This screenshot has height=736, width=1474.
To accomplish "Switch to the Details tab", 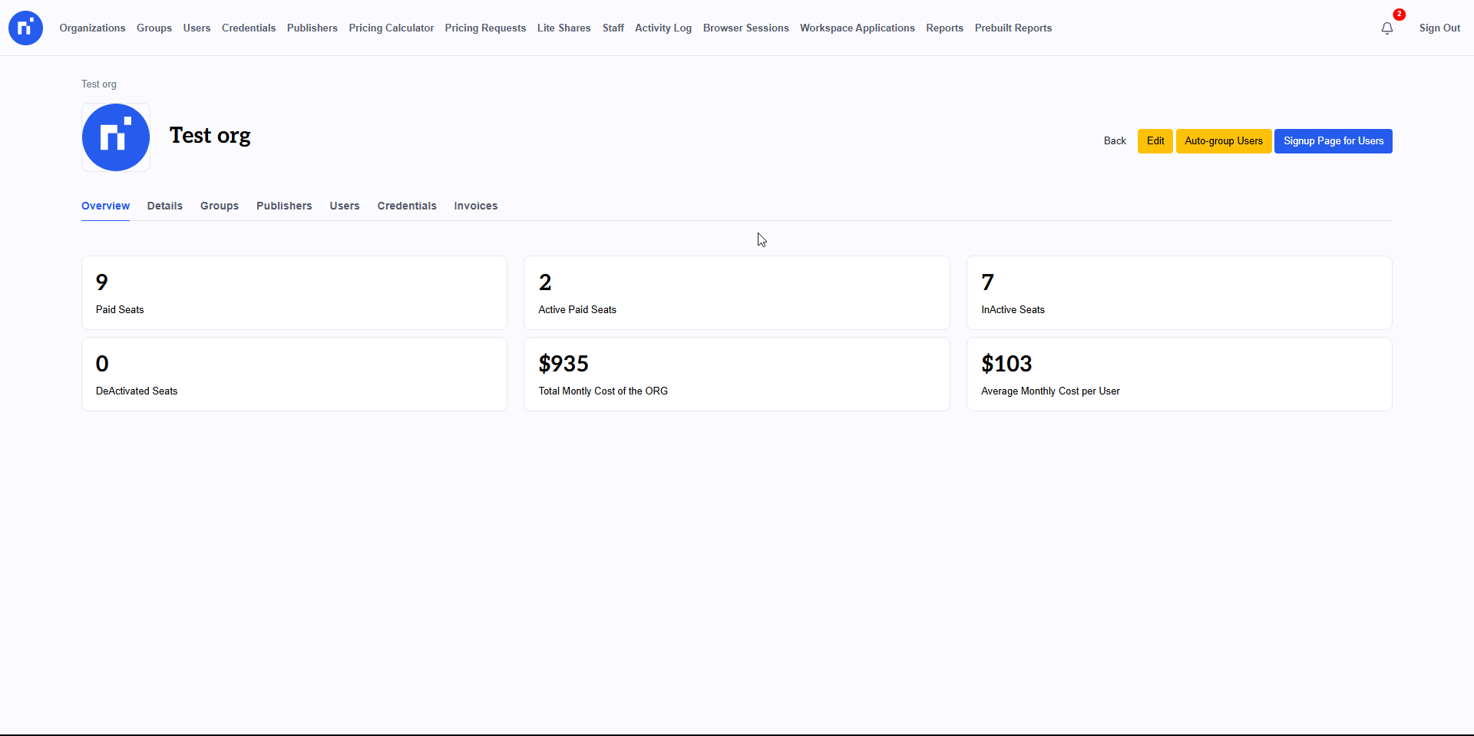I will click(x=164, y=206).
